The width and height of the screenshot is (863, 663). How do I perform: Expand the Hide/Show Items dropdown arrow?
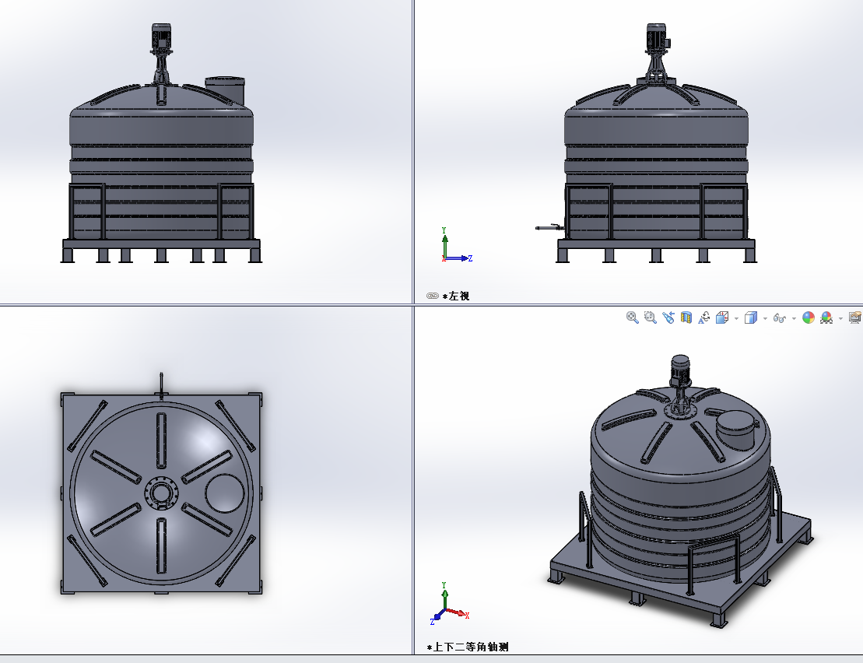(794, 318)
